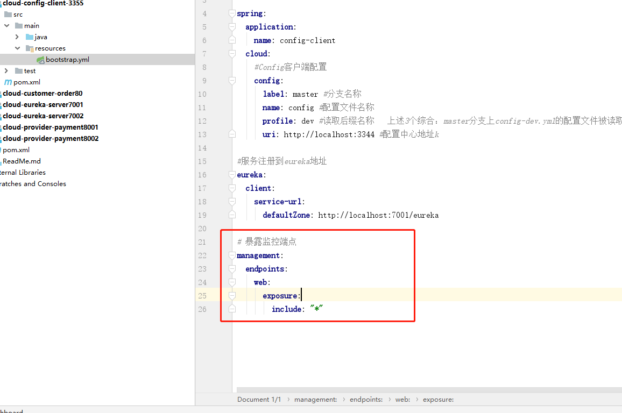Select cloud-config-client-3355 project node
The width and height of the screenshot is (622, 413).
(43, 3)
